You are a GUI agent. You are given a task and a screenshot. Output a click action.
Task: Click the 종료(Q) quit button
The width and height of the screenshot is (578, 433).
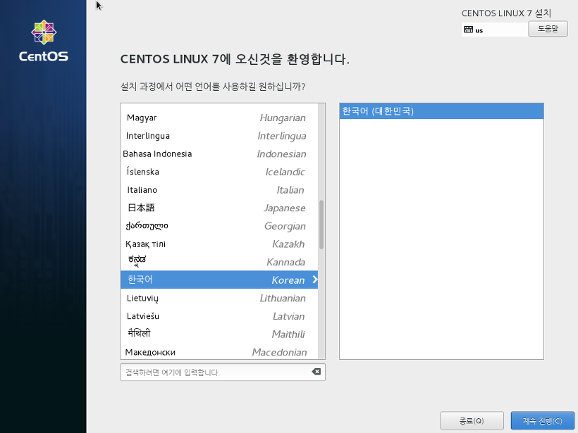[x=472, y=420]
